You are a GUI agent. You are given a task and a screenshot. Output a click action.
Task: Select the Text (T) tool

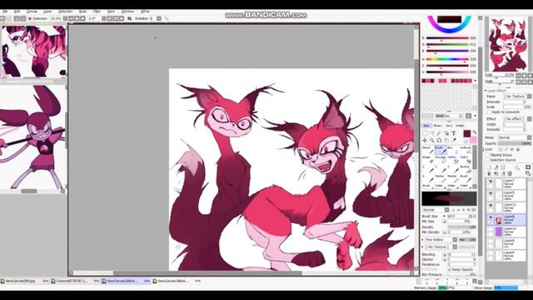point(454,133)
